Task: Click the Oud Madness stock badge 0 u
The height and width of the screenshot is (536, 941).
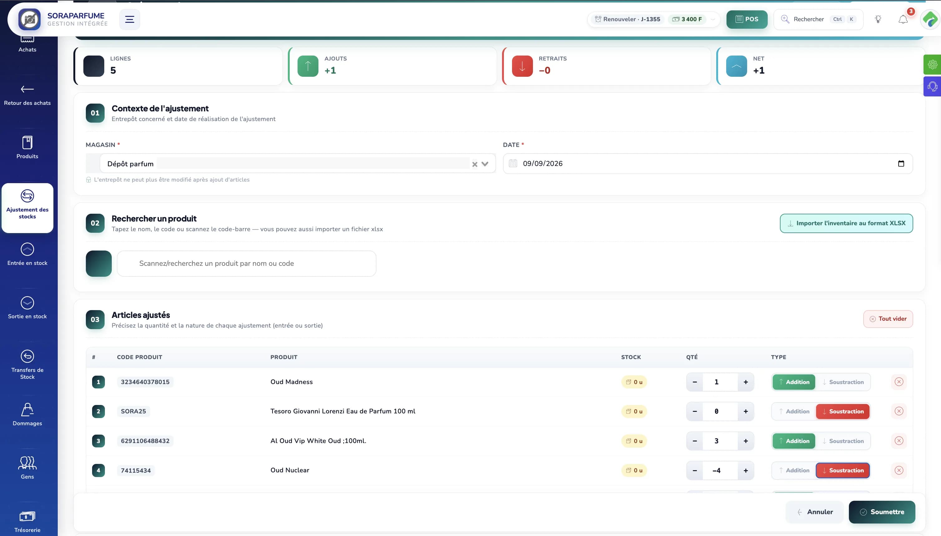Action: [x=634, y=382]
